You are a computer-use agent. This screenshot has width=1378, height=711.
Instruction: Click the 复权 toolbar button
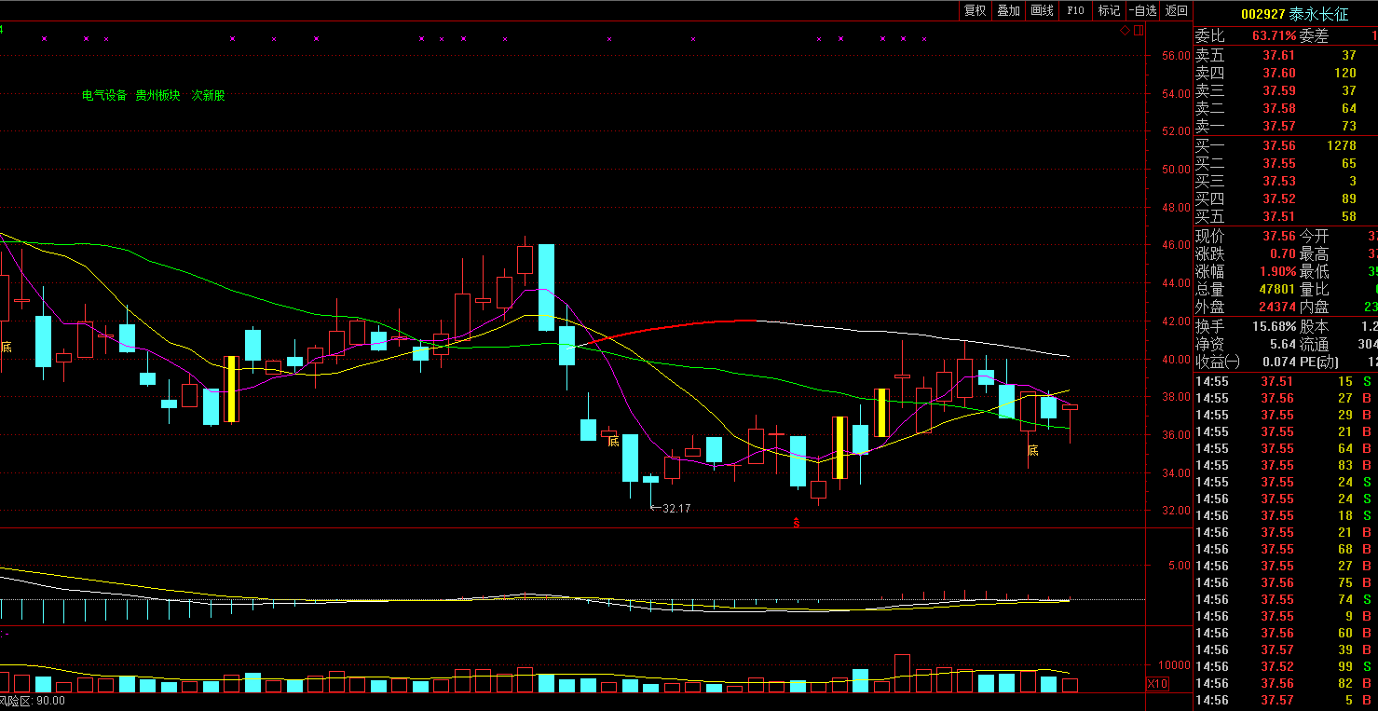pyautogui.click(x=975, y=10)
